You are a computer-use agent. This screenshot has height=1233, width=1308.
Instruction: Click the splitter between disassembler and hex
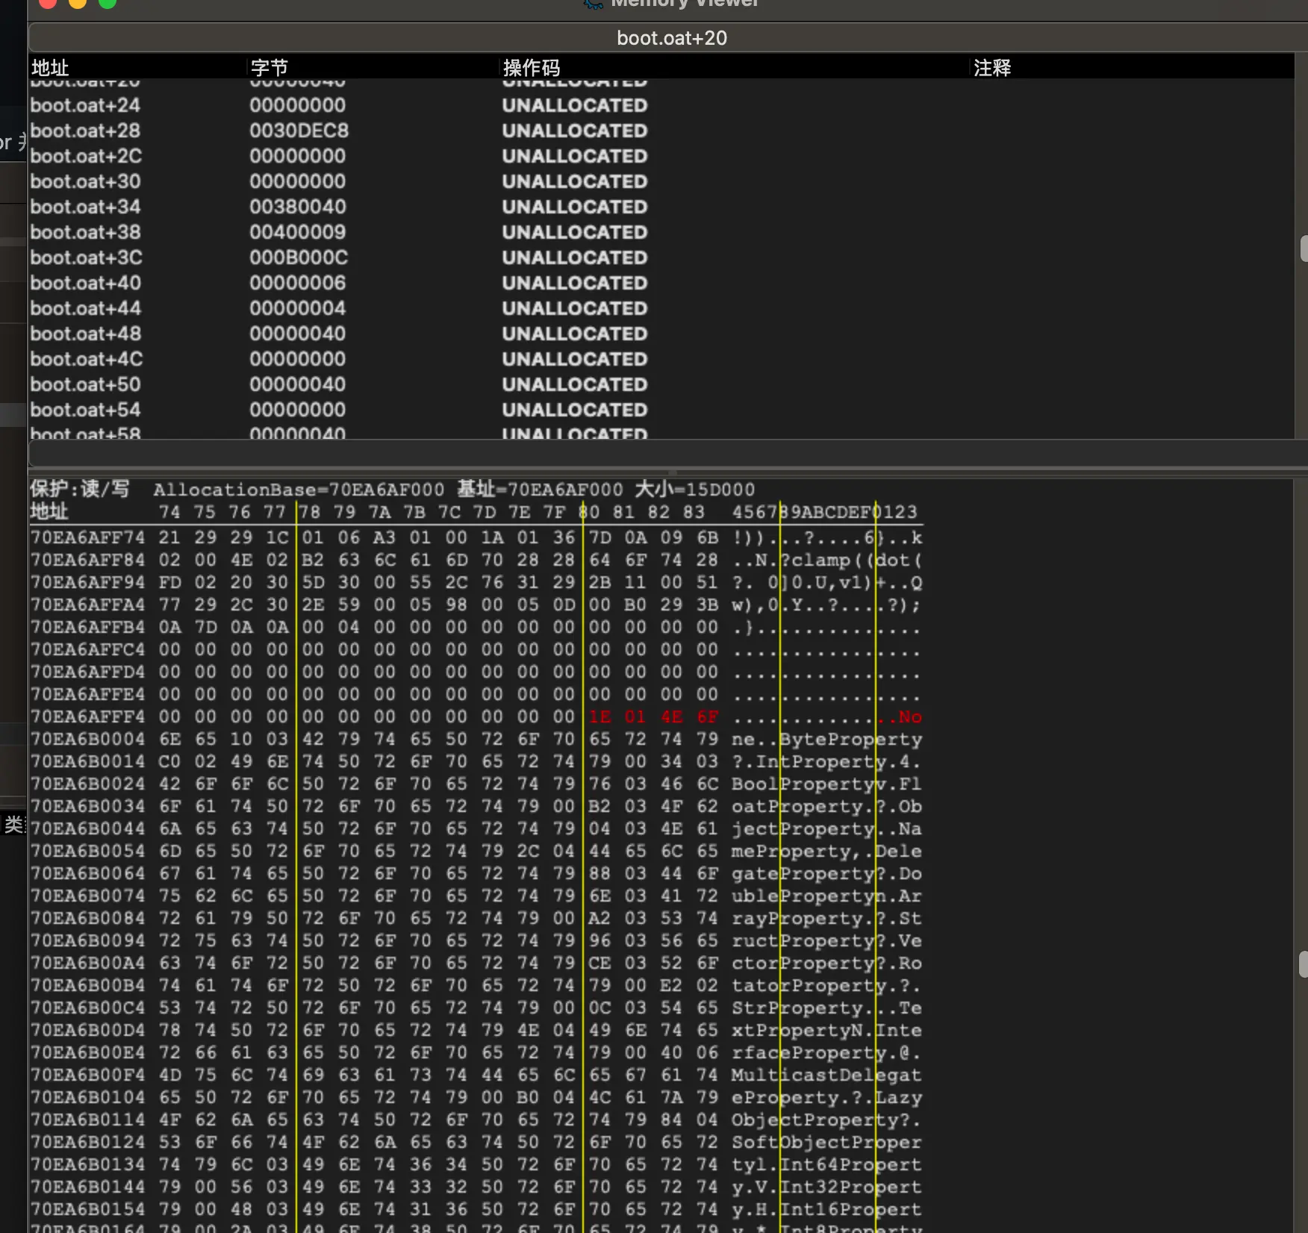pyautogui.click(x=670, y=472)
